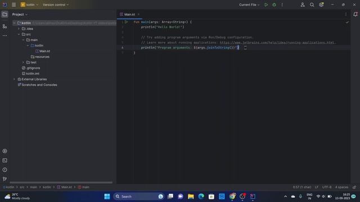Select the resources folder
Screen dimensions: 360x202
pos(40,57)
